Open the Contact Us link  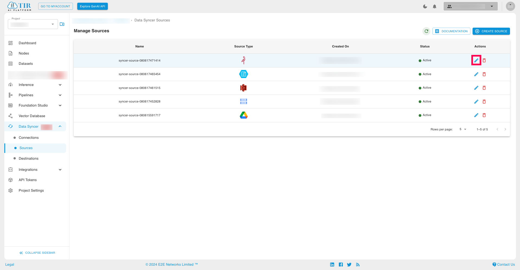click(504, 265)
